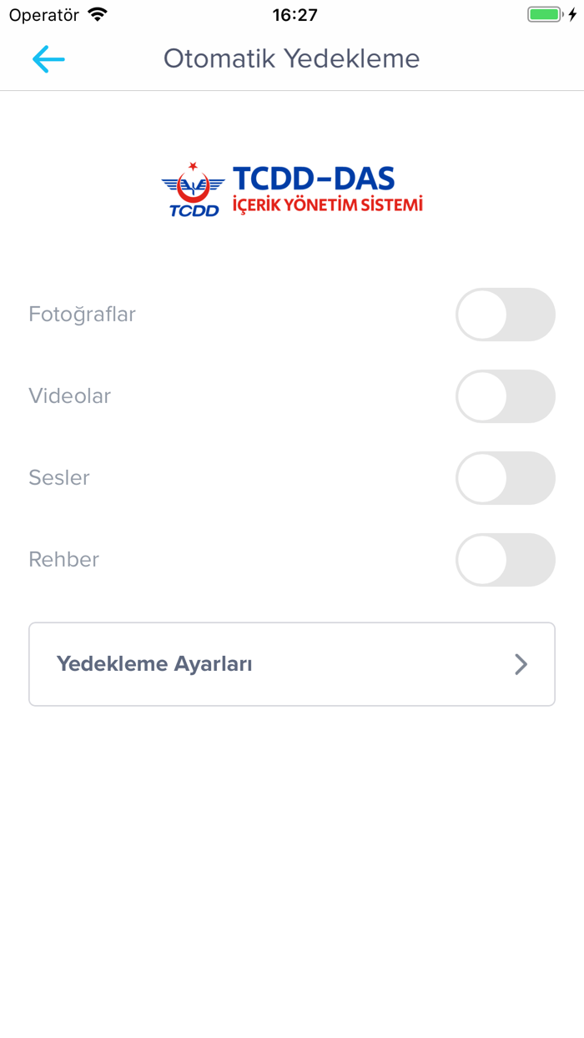Turn on the Videolar toggle
The image size is (584, 1038).
[x=505, y=396]
